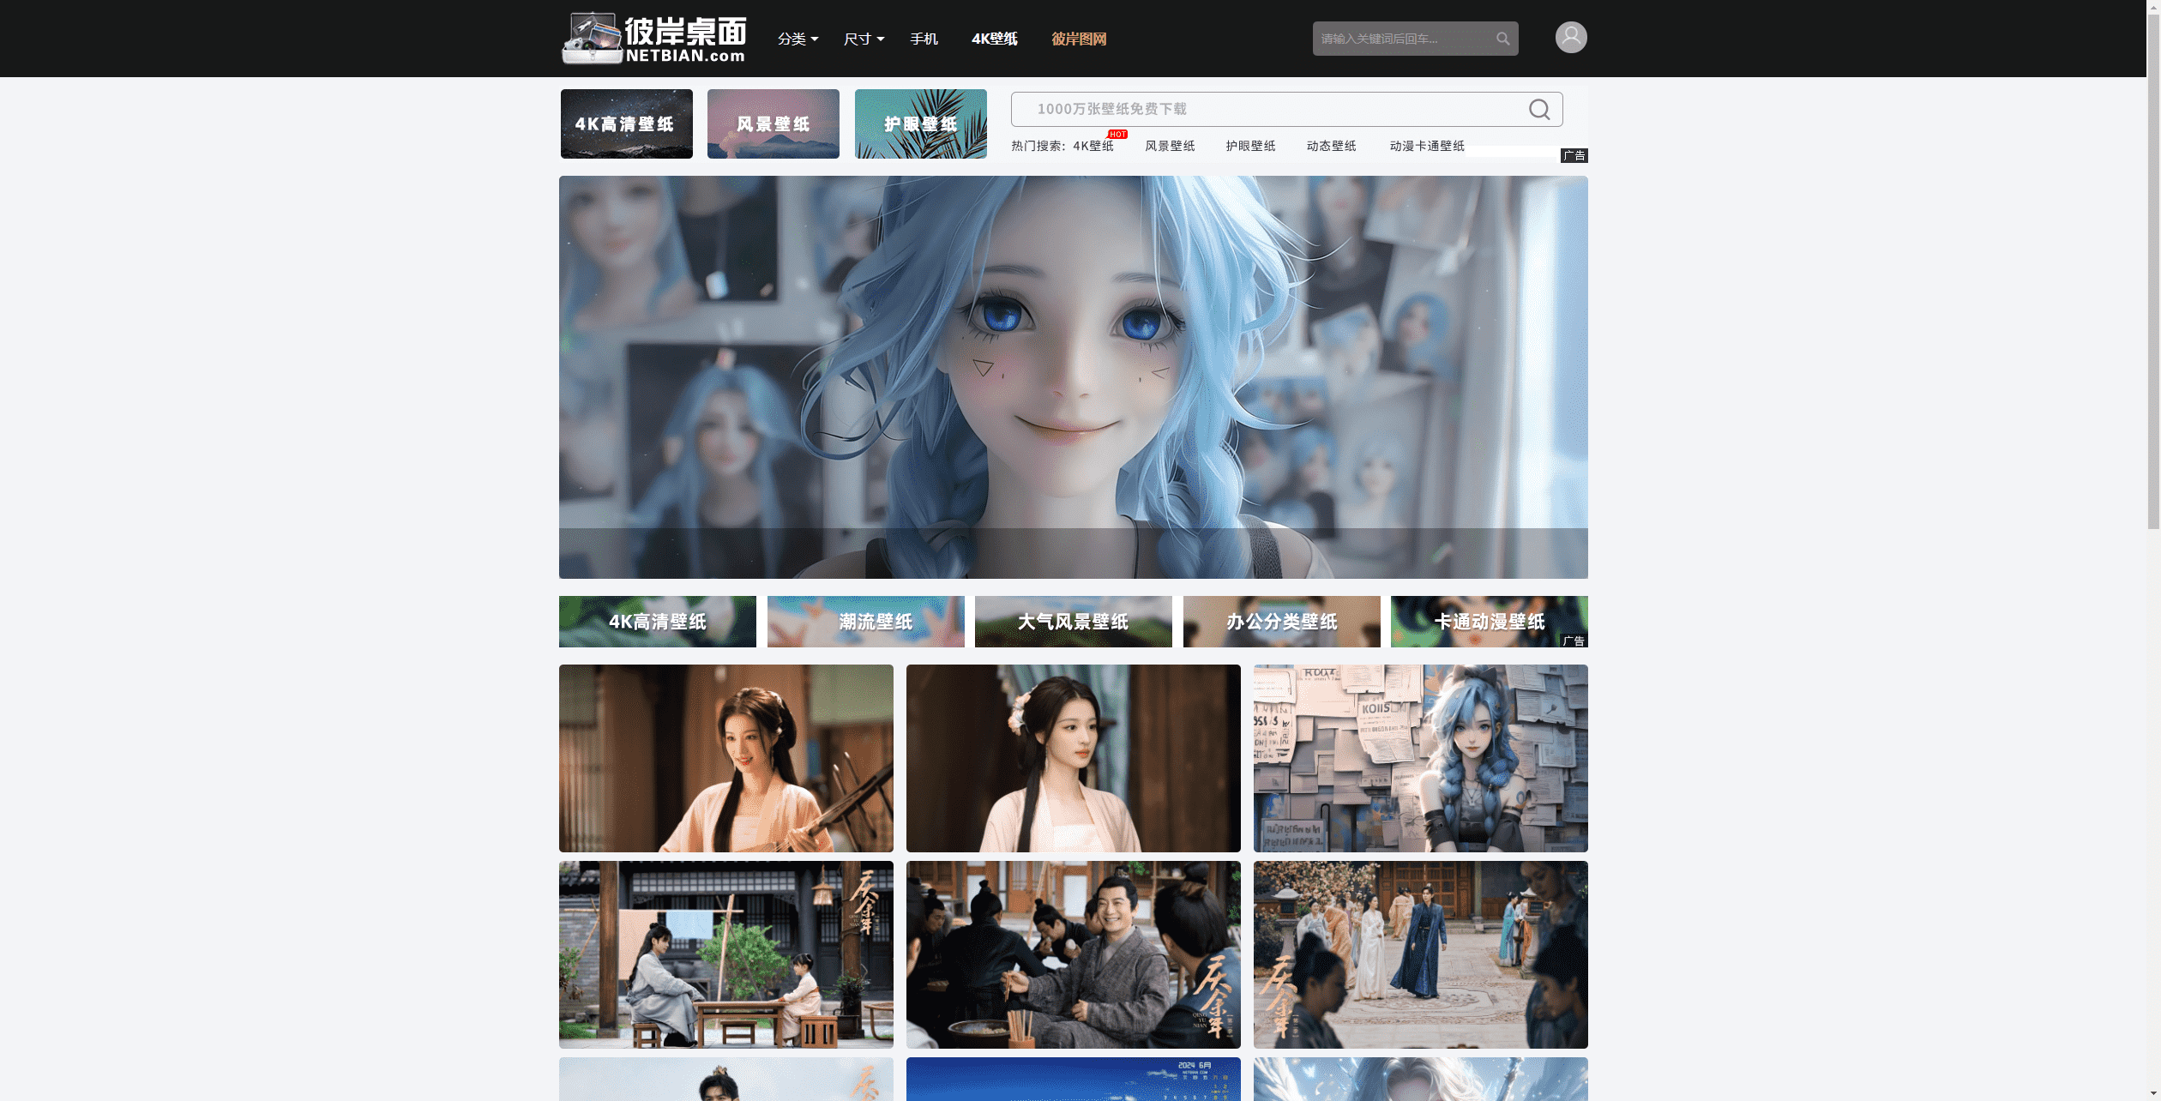Expand the 分类 dropdown menu
This screenshot has height=1101, width=2161.
coord(798,39)
